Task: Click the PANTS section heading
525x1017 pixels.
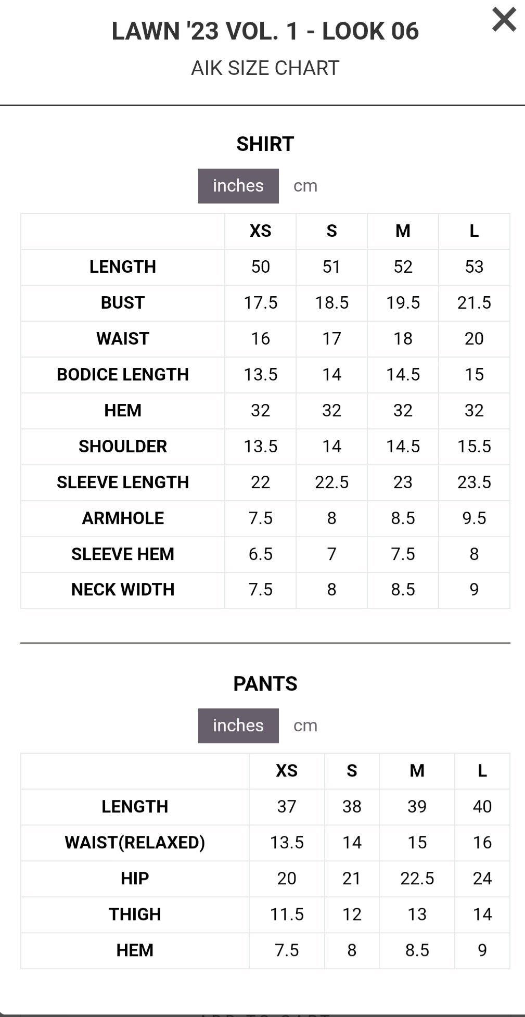Action: point(265,684)
